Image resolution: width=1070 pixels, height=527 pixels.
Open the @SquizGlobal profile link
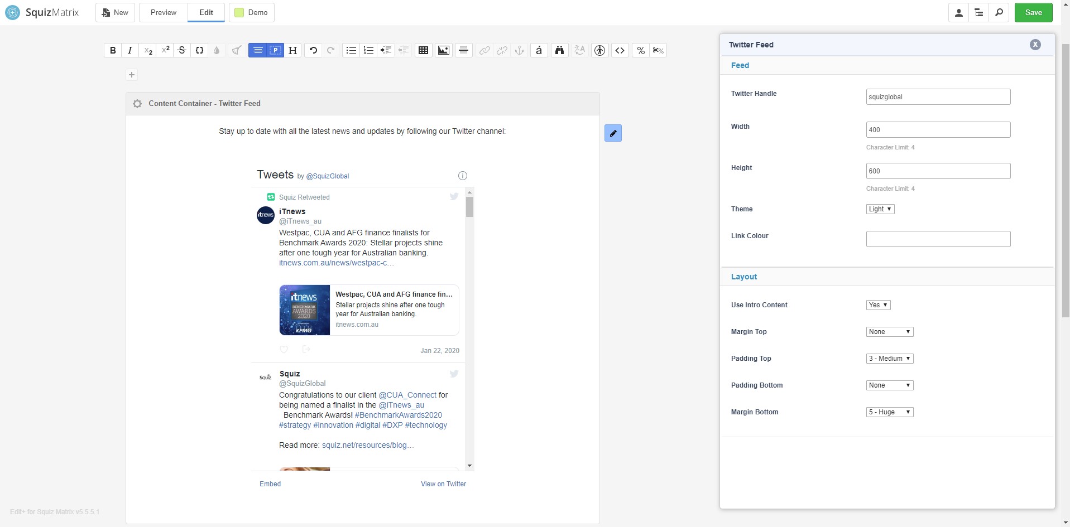coord(328,176)
